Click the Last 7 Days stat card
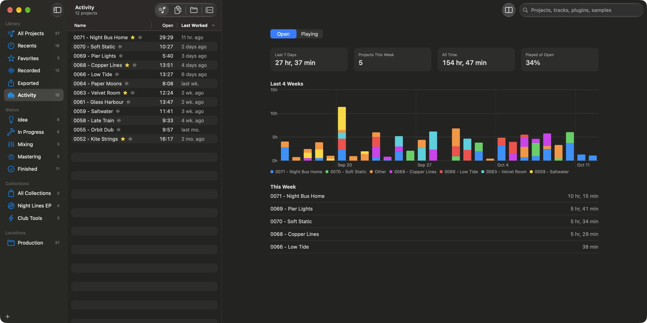The image size is (647, 323). (309, 59)
